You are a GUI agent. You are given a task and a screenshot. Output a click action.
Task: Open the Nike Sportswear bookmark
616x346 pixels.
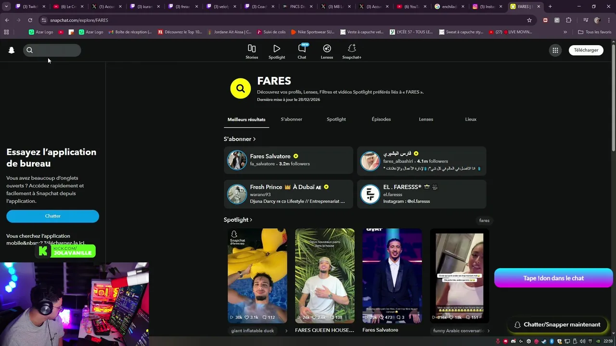(312, 32)
